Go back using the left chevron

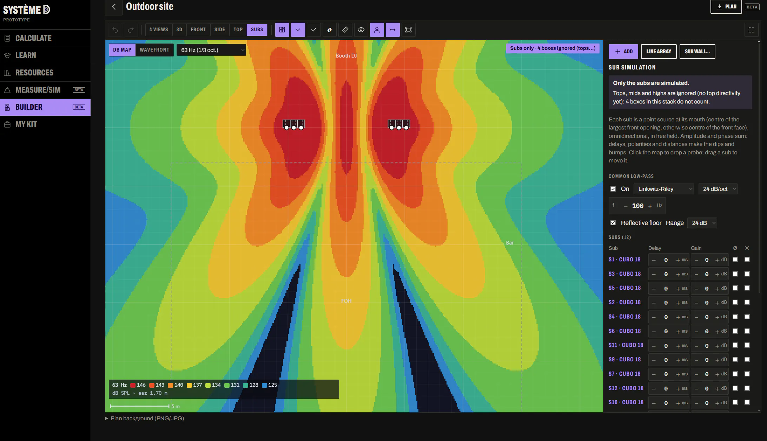point(114,7)
